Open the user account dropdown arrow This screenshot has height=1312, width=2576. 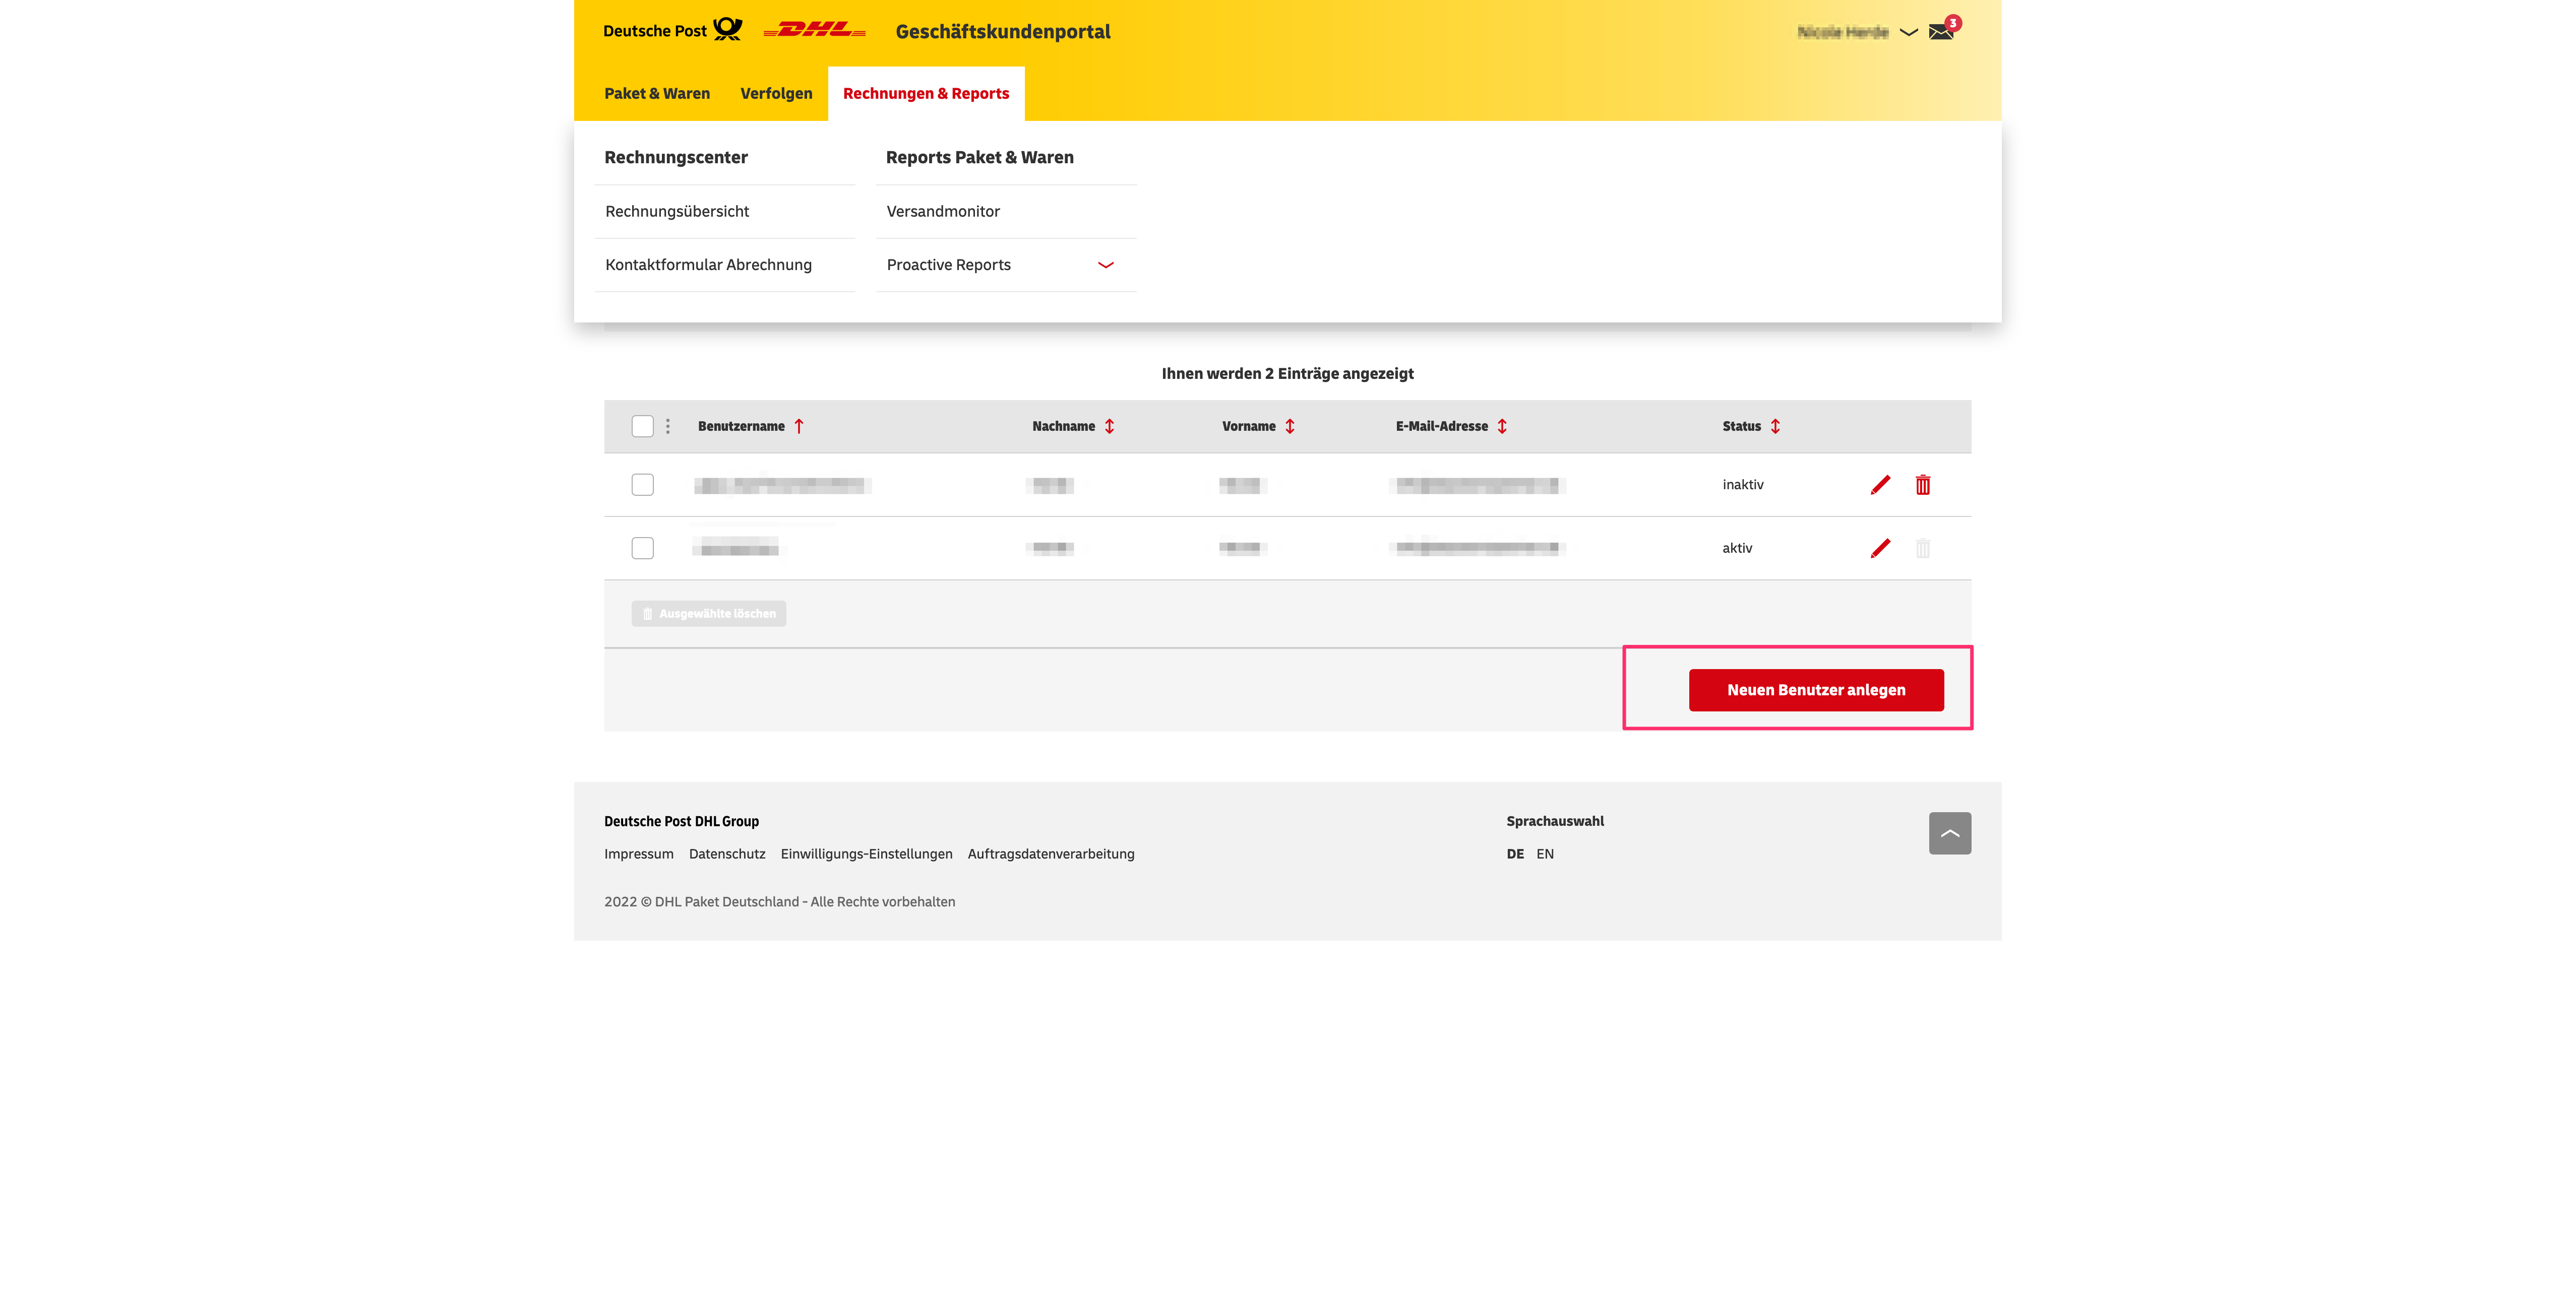click(1908, 32)
